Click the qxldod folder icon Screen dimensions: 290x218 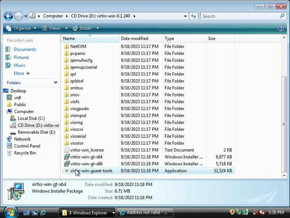(67, 81)
